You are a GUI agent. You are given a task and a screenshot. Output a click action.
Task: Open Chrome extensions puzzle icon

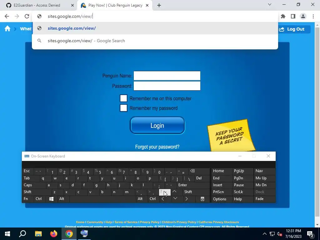283,16
